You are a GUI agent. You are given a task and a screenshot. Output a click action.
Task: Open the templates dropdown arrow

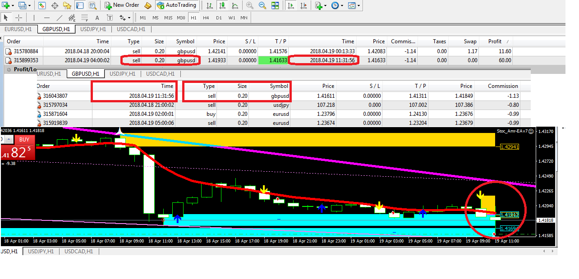pyautogui.click(x=358, y=6)
